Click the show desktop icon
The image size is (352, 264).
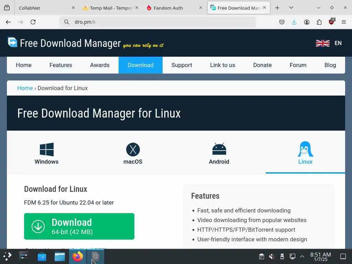343,256
